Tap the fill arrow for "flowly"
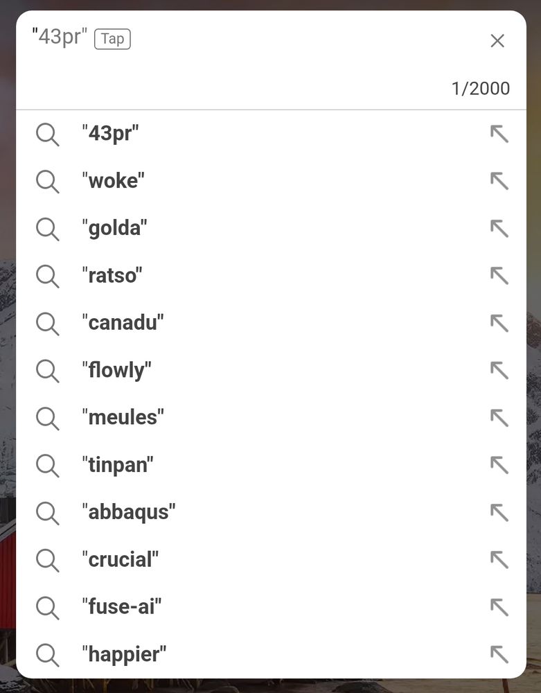The image size is (541, 693). (499, 370)
